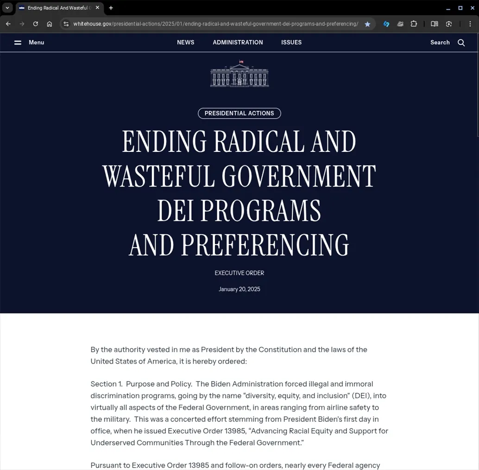This screenshot has height=470, width=479.
Task: Click the paragraph starting 'By the authority vested'
Action: [x=229, y=356]
